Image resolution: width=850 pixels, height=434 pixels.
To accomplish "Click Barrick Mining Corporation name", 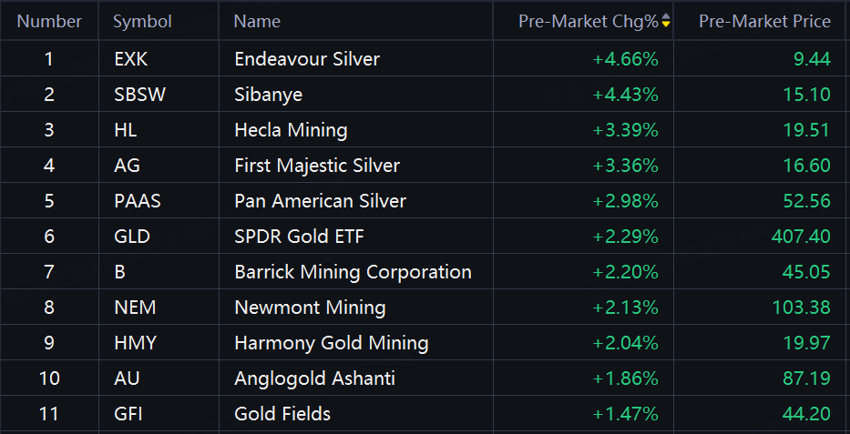I will click(x=353, y=272).
